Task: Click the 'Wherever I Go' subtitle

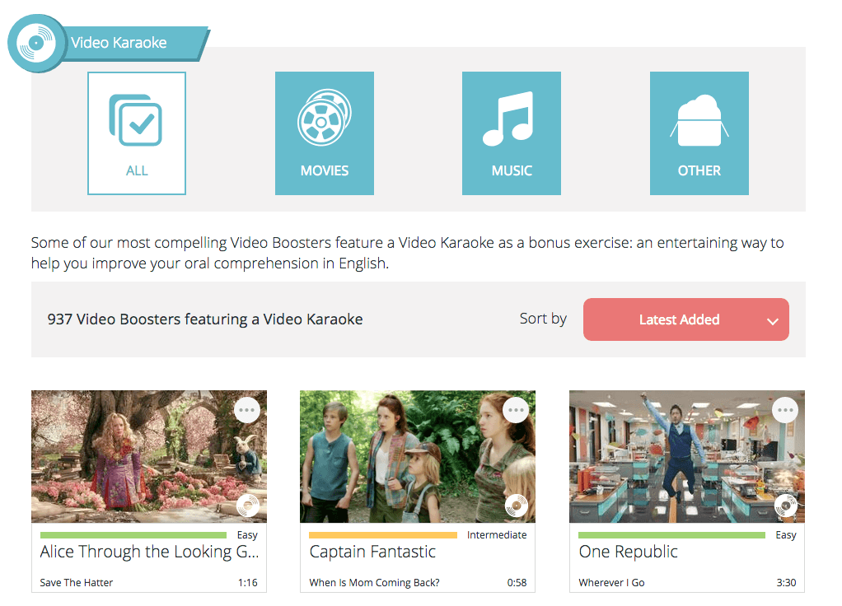Action: [611, 582]
